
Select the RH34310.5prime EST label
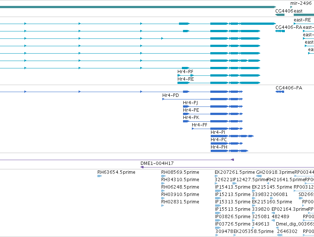click(x=180, y=180)
